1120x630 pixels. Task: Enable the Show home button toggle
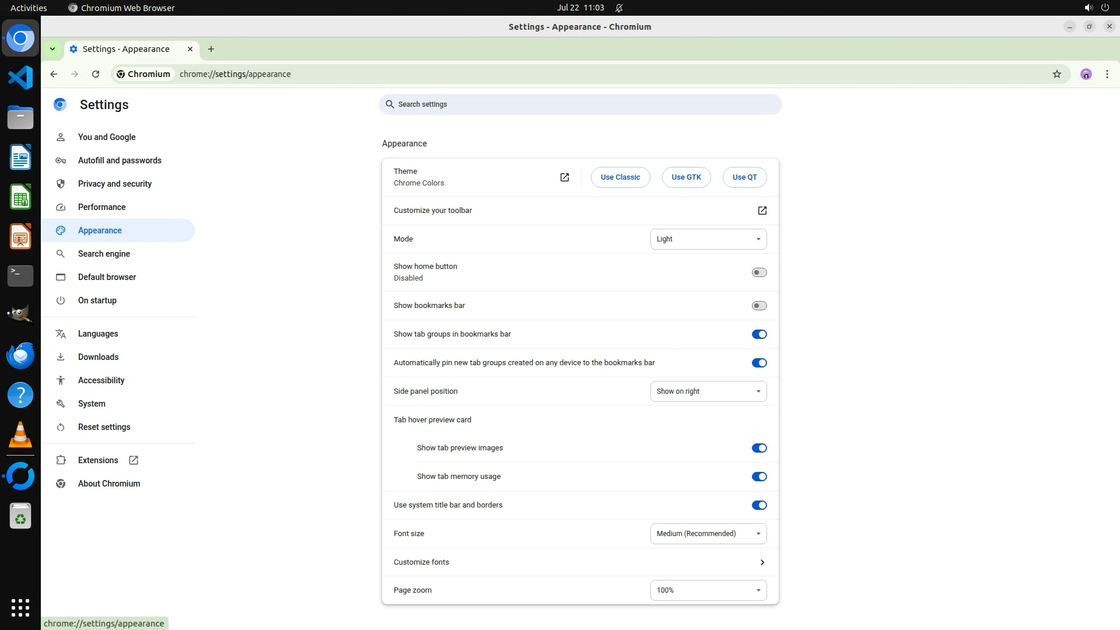[x=758, y=272]
